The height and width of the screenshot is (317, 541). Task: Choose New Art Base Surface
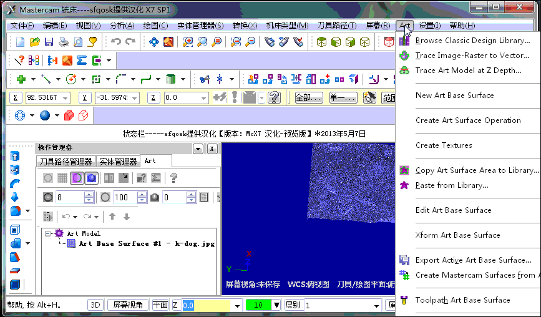point(454,95)
